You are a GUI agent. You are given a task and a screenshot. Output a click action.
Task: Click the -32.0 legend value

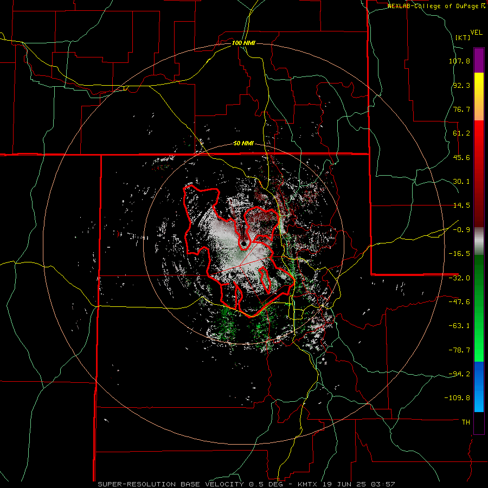[459, 278]
